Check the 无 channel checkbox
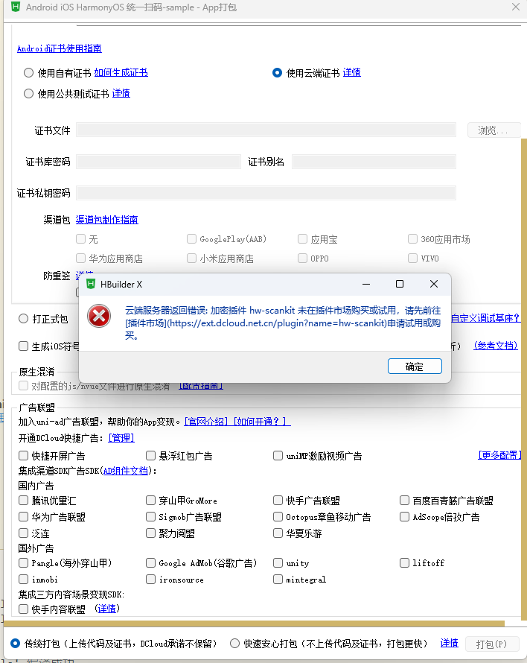This screenshot has height=663, width=527. [80, 239]
